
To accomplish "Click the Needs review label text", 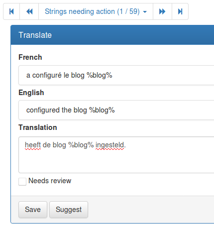I will click(50, 181).
